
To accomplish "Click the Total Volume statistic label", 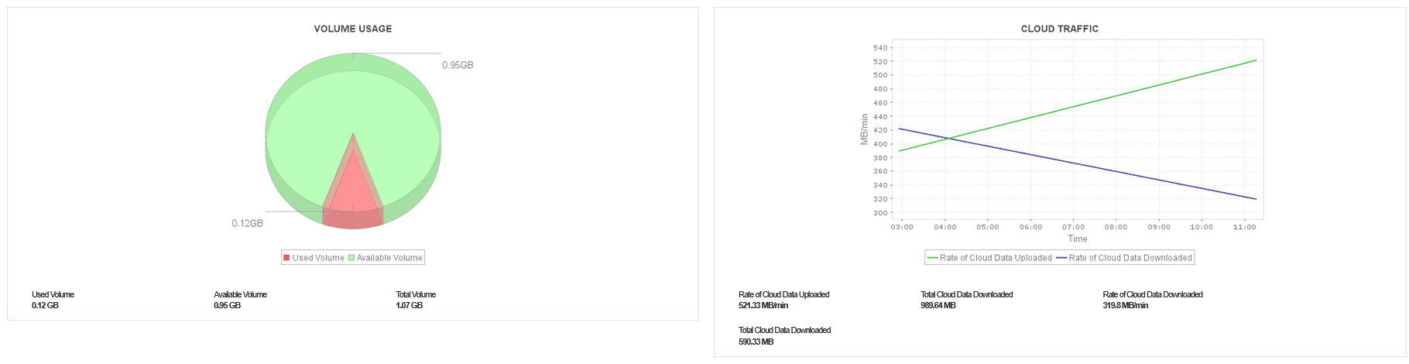I will 416,294.
